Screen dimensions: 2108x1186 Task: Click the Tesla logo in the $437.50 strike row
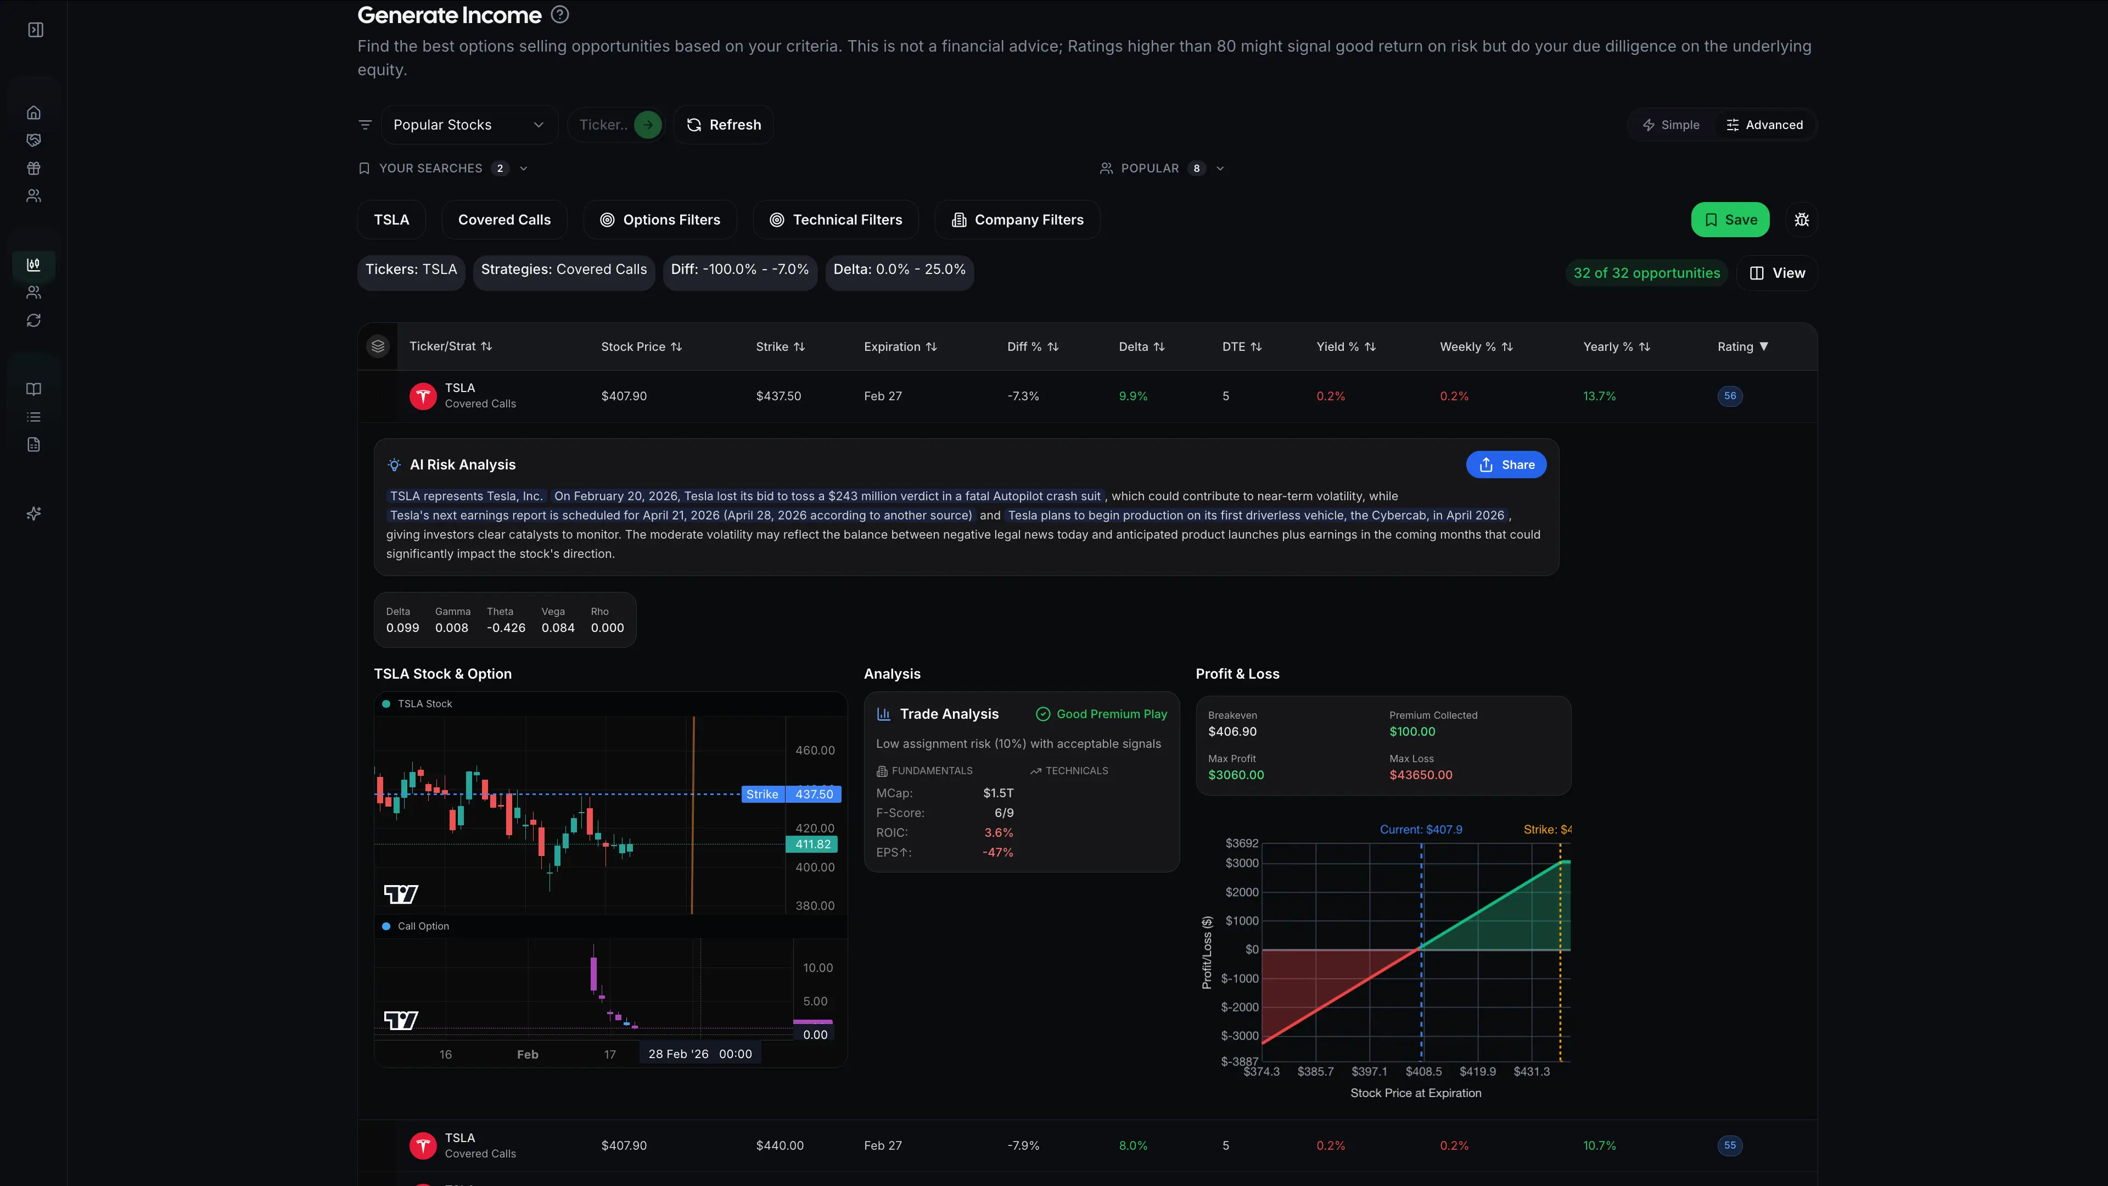click(x=423, y=396)
